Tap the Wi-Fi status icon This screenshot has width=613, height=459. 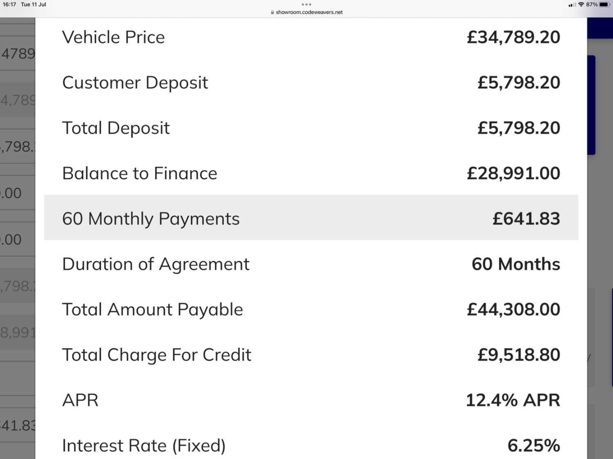pos(581,4)
